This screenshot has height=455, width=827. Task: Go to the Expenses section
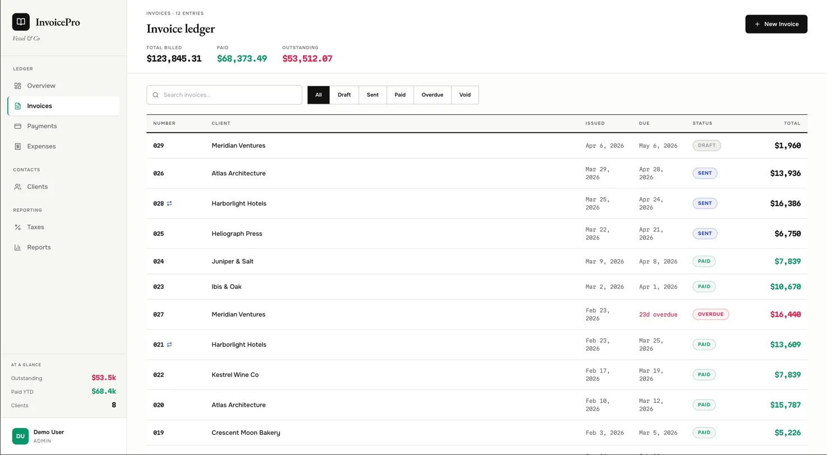point(63,146)
